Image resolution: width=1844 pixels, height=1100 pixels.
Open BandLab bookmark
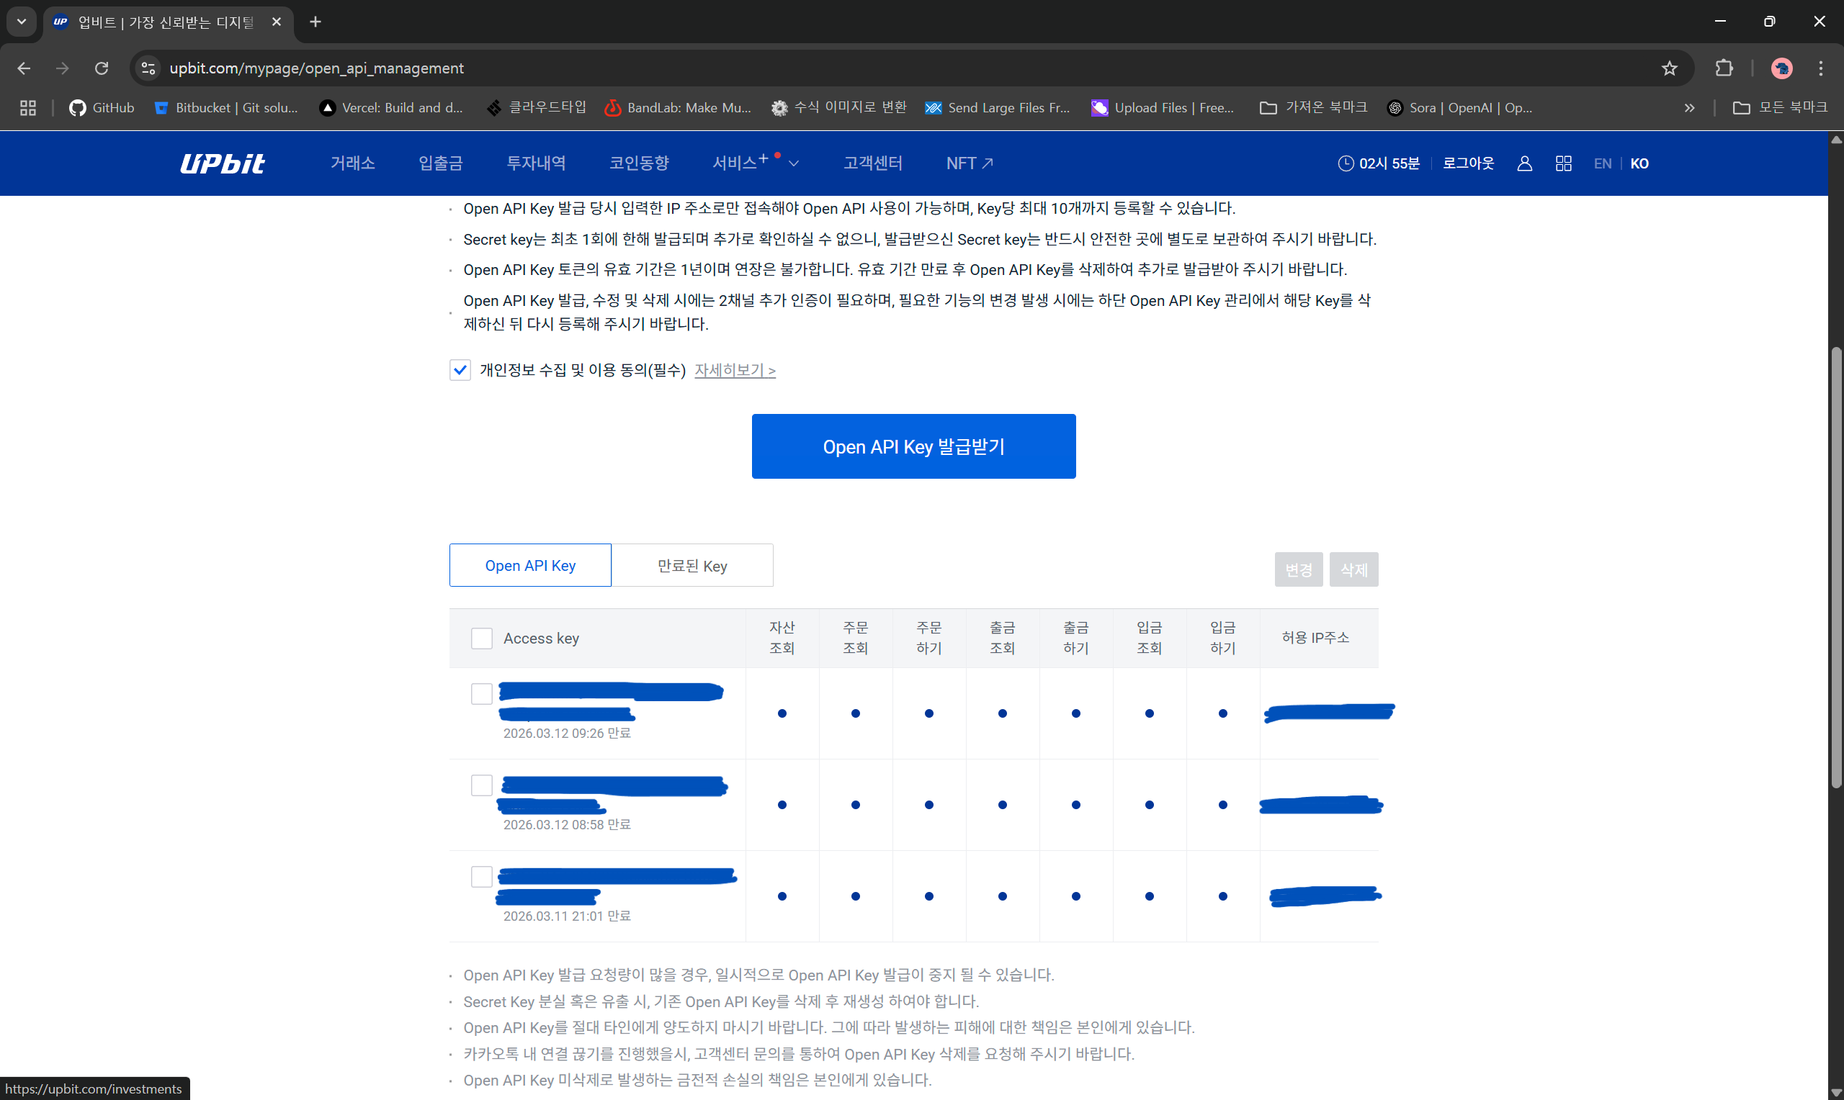679,108
